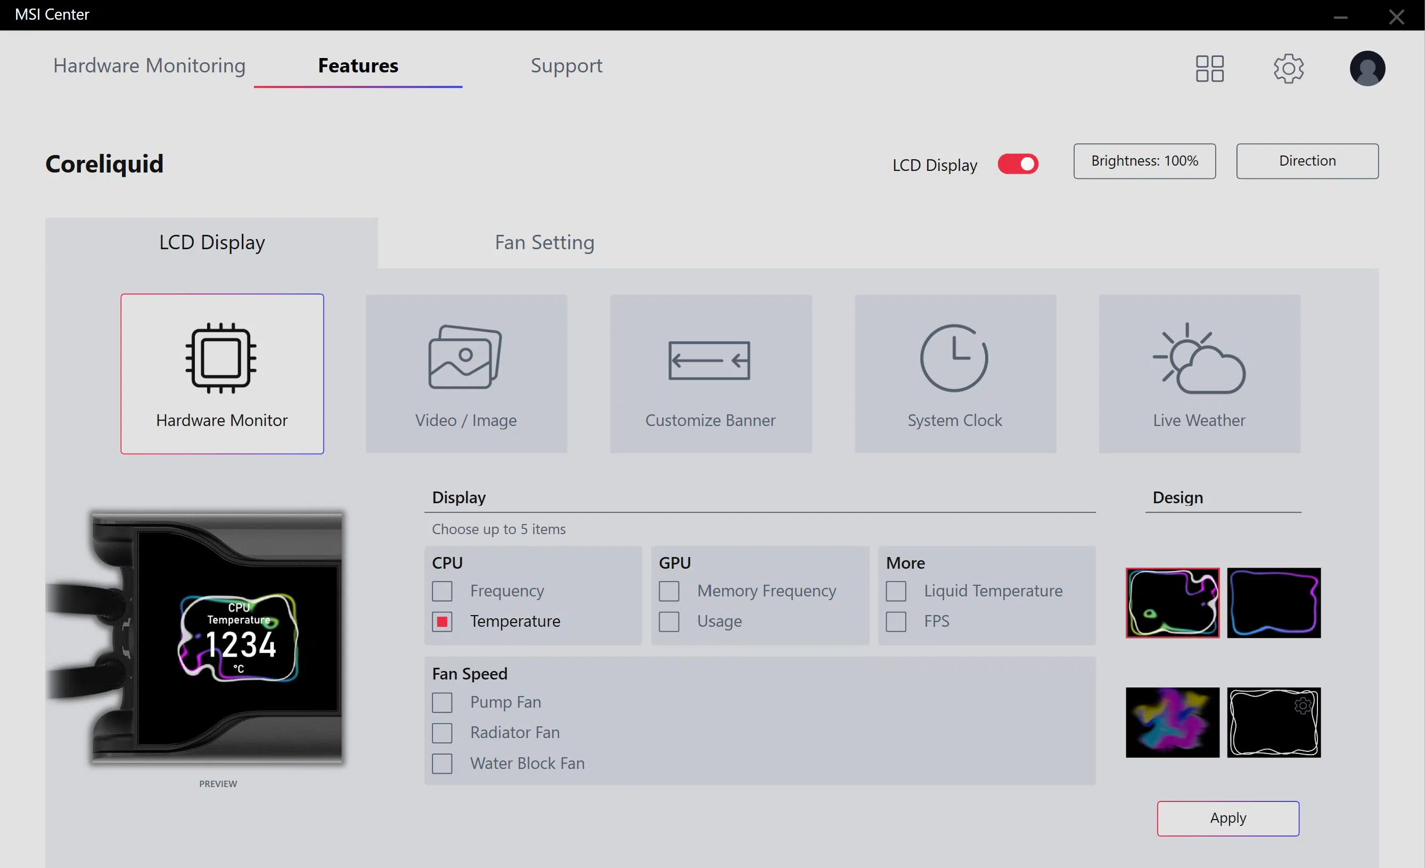Click the Apply button
Image resolution: width=1425 pixels, height=868 pixels.
[1229, 818]
